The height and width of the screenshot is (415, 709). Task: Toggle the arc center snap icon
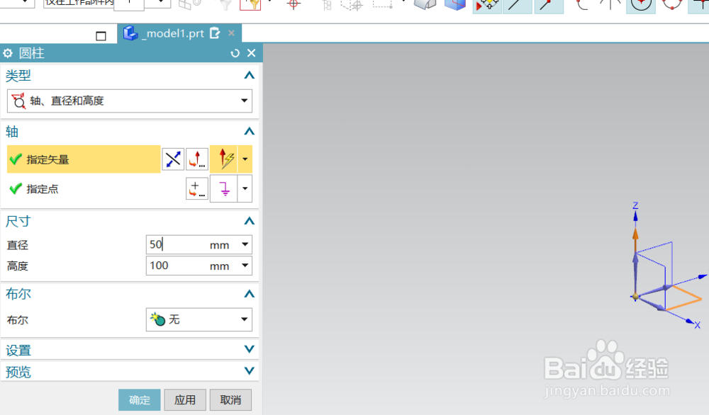click(x=641, y=6)
